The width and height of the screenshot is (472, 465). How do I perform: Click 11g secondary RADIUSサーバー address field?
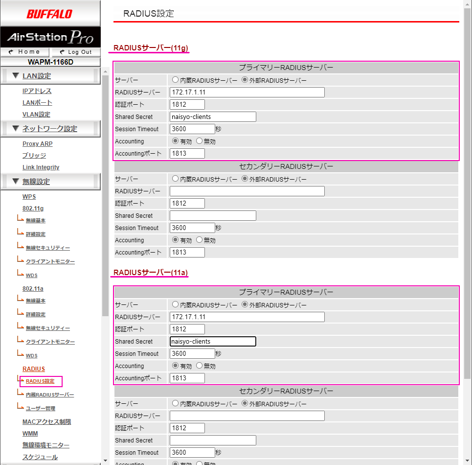(x=247, y=191)
